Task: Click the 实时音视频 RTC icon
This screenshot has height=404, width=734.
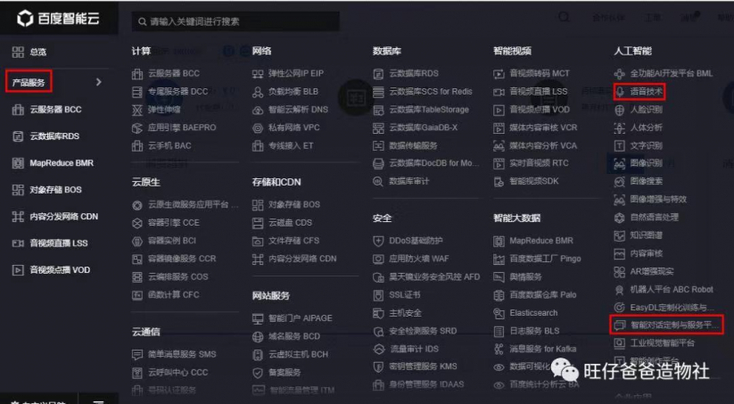Action: click(x=499, y=164)
